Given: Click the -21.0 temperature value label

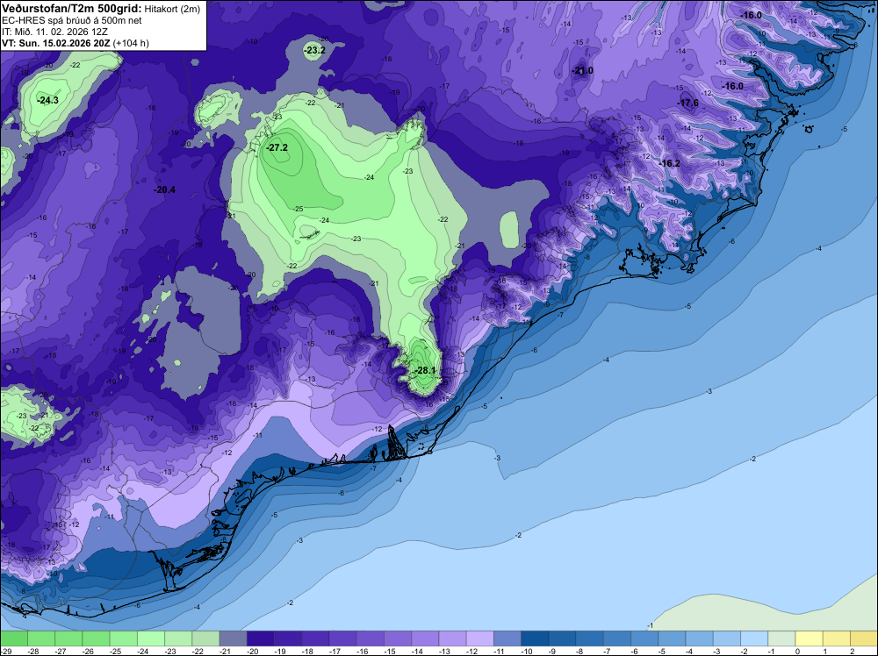Looking at the screenshot, I should pyautogui.click(x=582, y=71).
